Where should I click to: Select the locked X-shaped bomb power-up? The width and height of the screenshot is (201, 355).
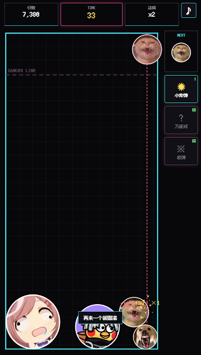tap(181, 151)
